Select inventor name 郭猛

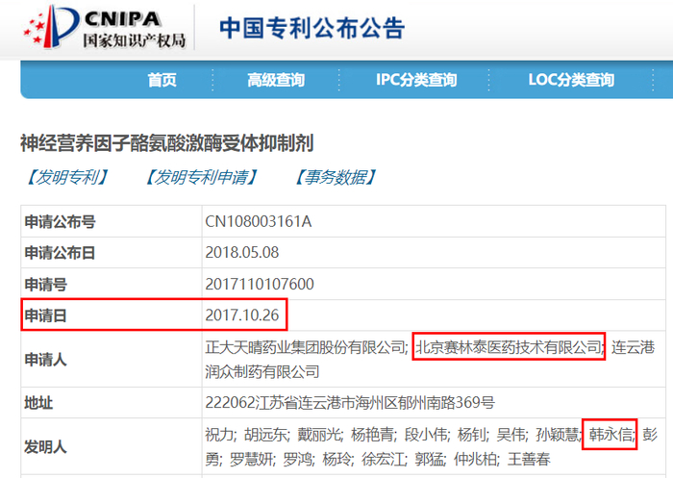[429, 460]
